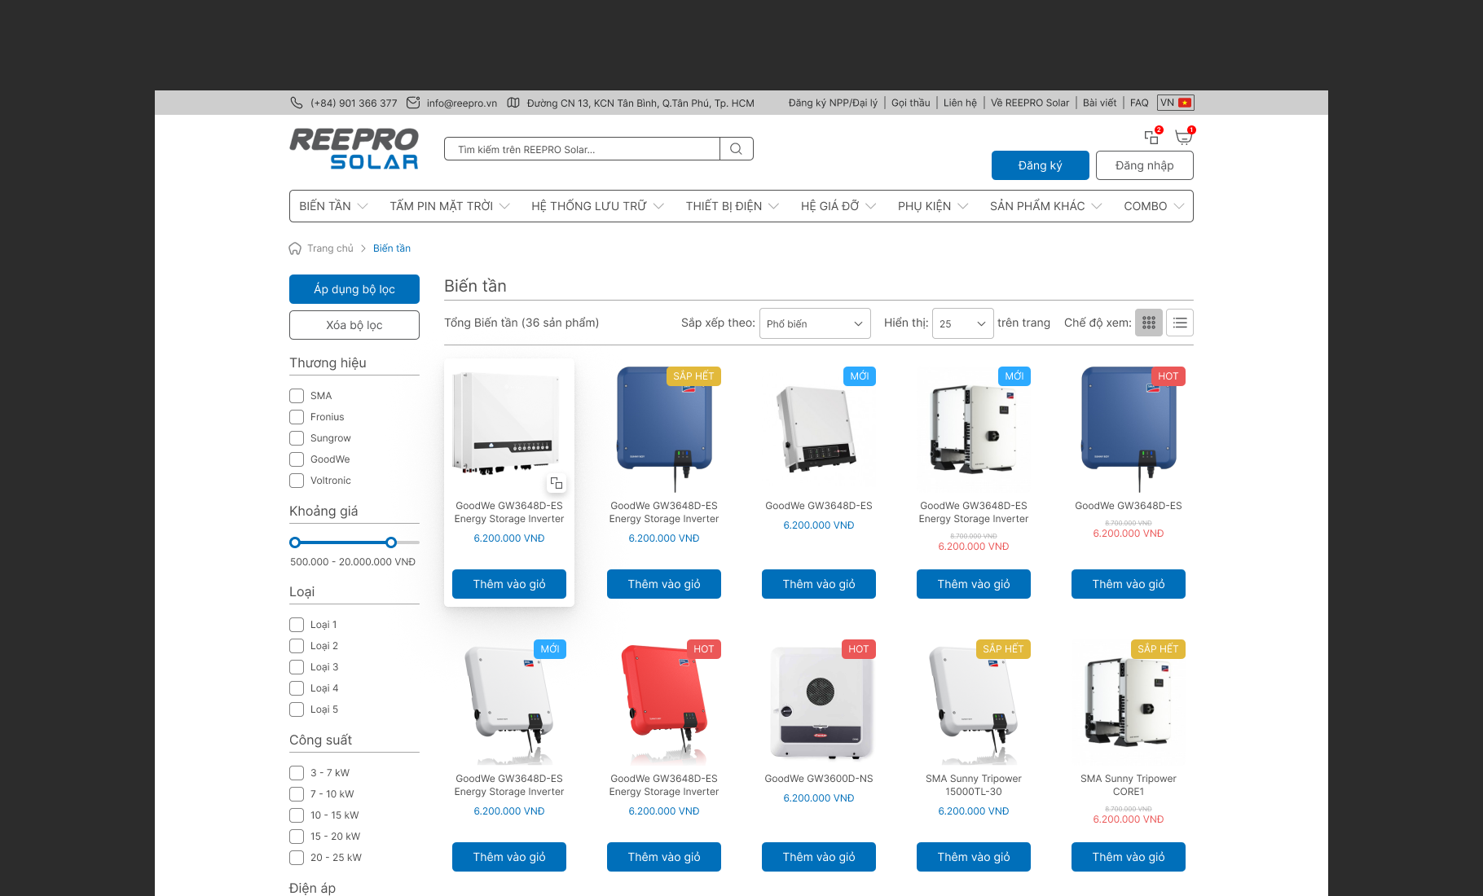Apply filters with Áp dụng bộ lọc
Viewport: 1483px width, 896px height.
pos(354,289)
